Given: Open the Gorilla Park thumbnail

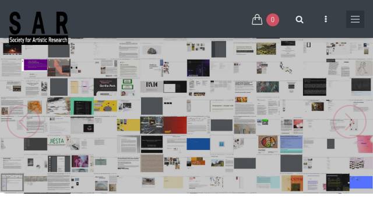Looking at the screenshot, I should pos(105,87).
